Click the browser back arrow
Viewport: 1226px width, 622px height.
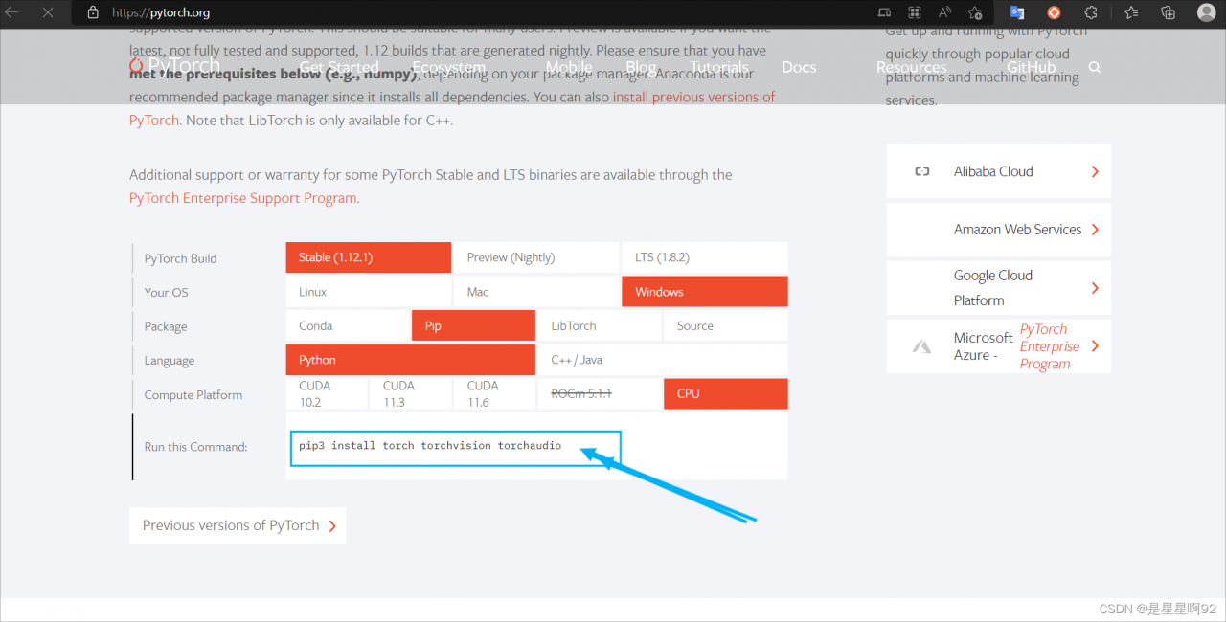(x=12, y=13)
